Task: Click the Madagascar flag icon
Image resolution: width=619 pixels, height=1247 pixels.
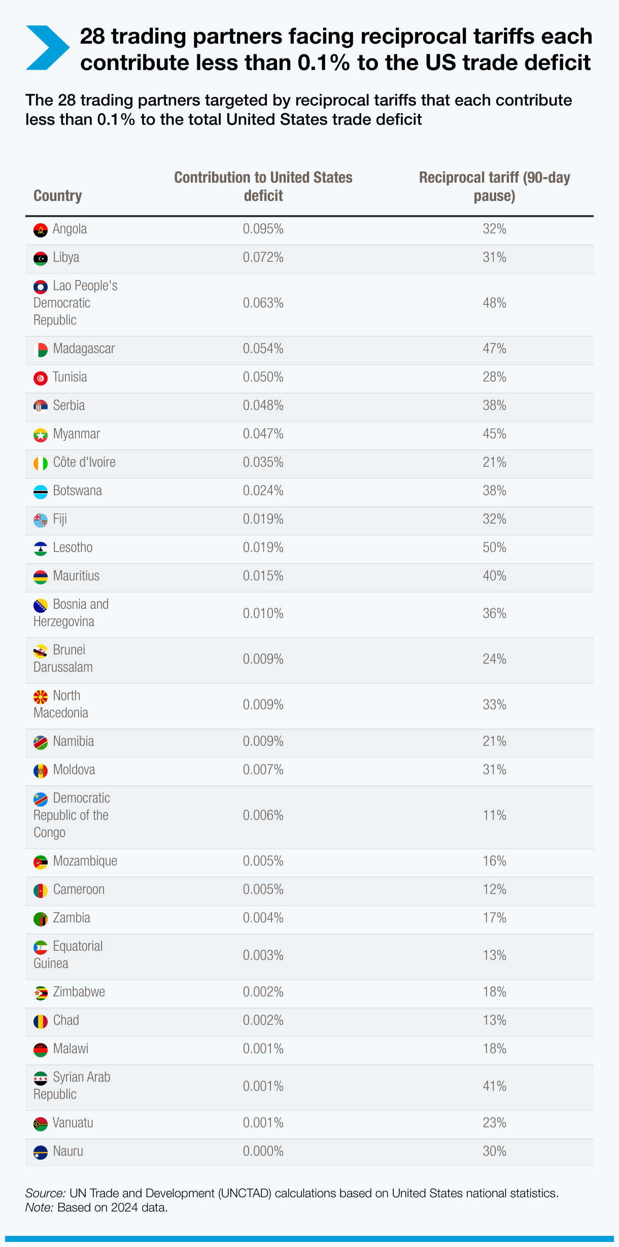Action: [41, 350]
